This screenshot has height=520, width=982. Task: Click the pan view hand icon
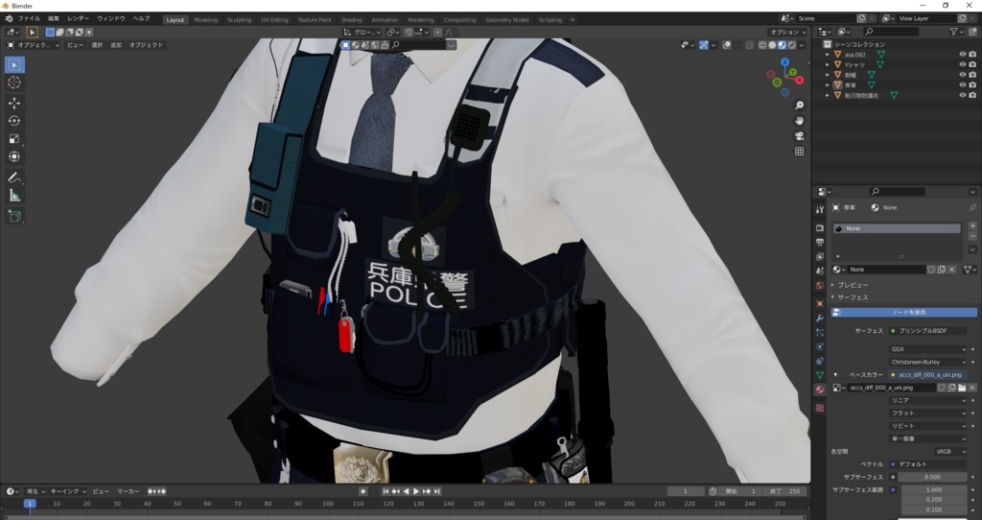tap(799, 120)
